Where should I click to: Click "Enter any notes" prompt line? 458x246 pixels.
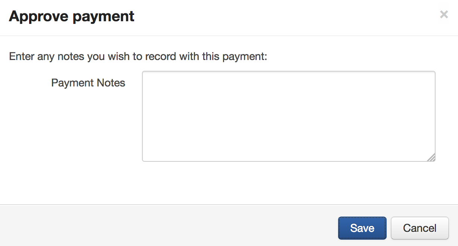click(x=138, y=57)
